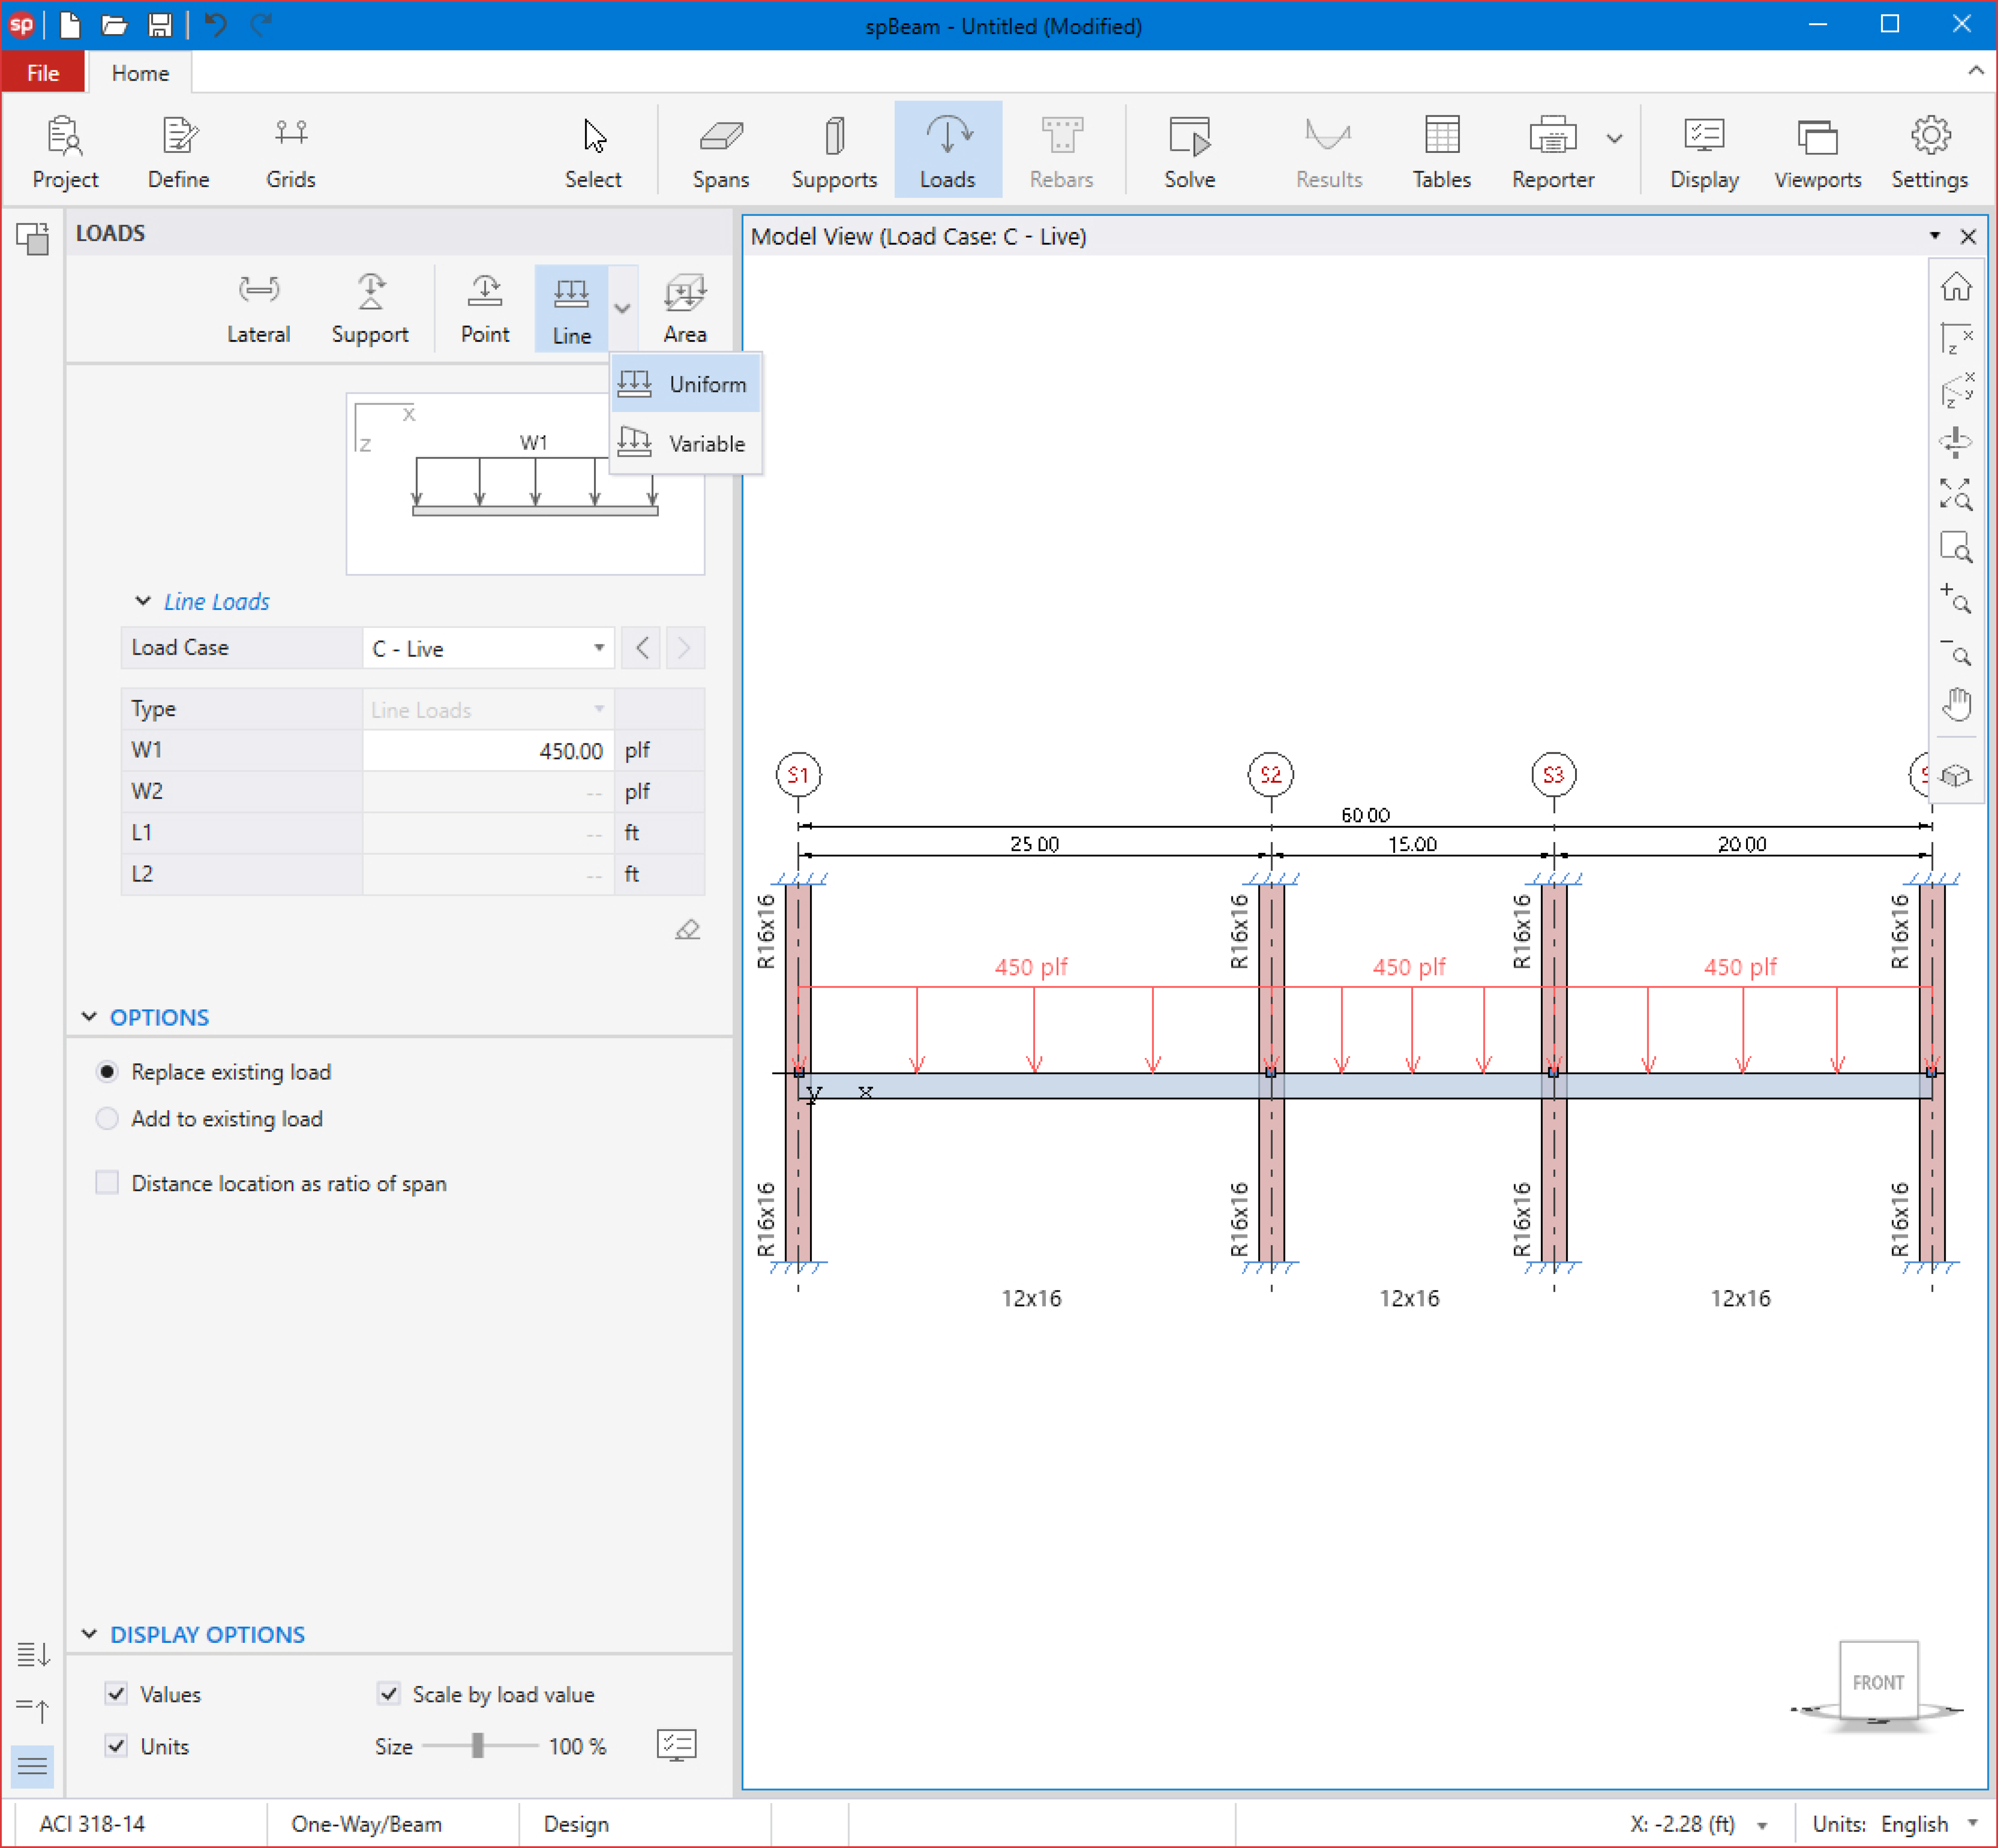Viewport: 1998px width, 1848px height.
Task: Select Add to existing load option
Action: [x=107, y=1118]
